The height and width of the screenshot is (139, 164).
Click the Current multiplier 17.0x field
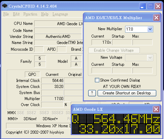click(102, 42)
